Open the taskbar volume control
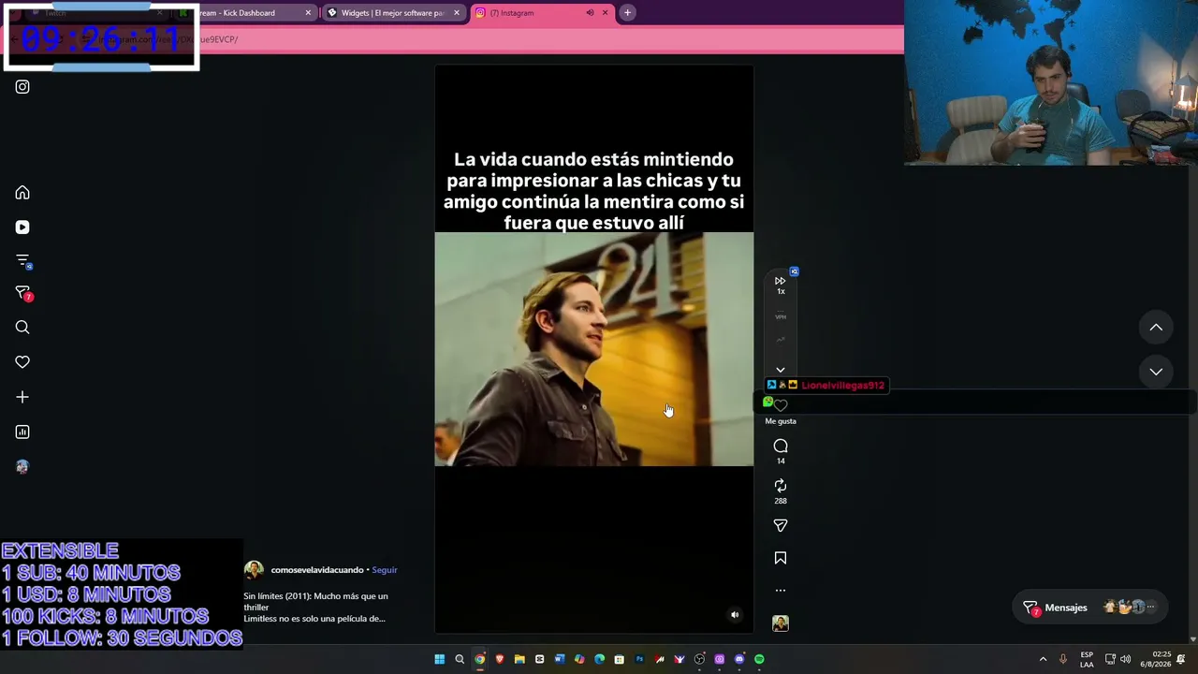 (x=1125, y=659)
